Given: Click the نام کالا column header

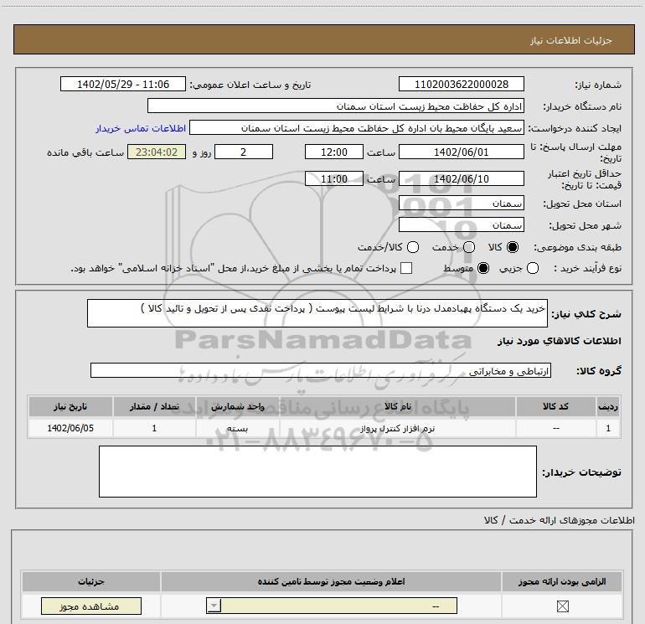Looking at the screenshot, I should click(402, 406).
